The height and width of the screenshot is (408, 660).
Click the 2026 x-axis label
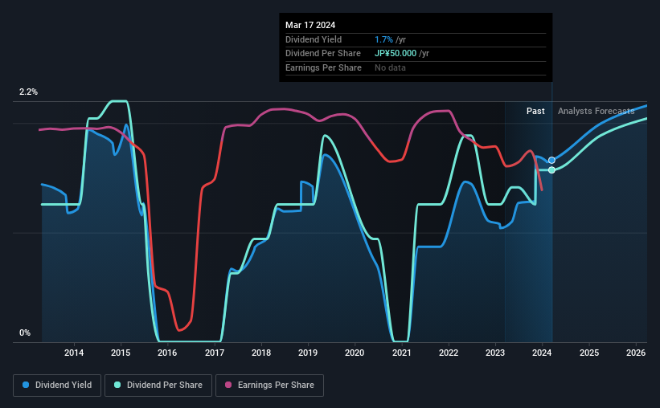[636, 353]
